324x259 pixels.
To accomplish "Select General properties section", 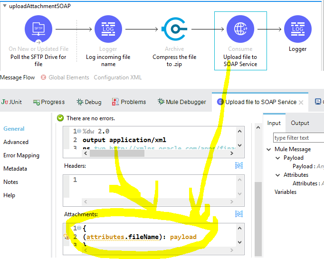I will (x=14, y=129).
